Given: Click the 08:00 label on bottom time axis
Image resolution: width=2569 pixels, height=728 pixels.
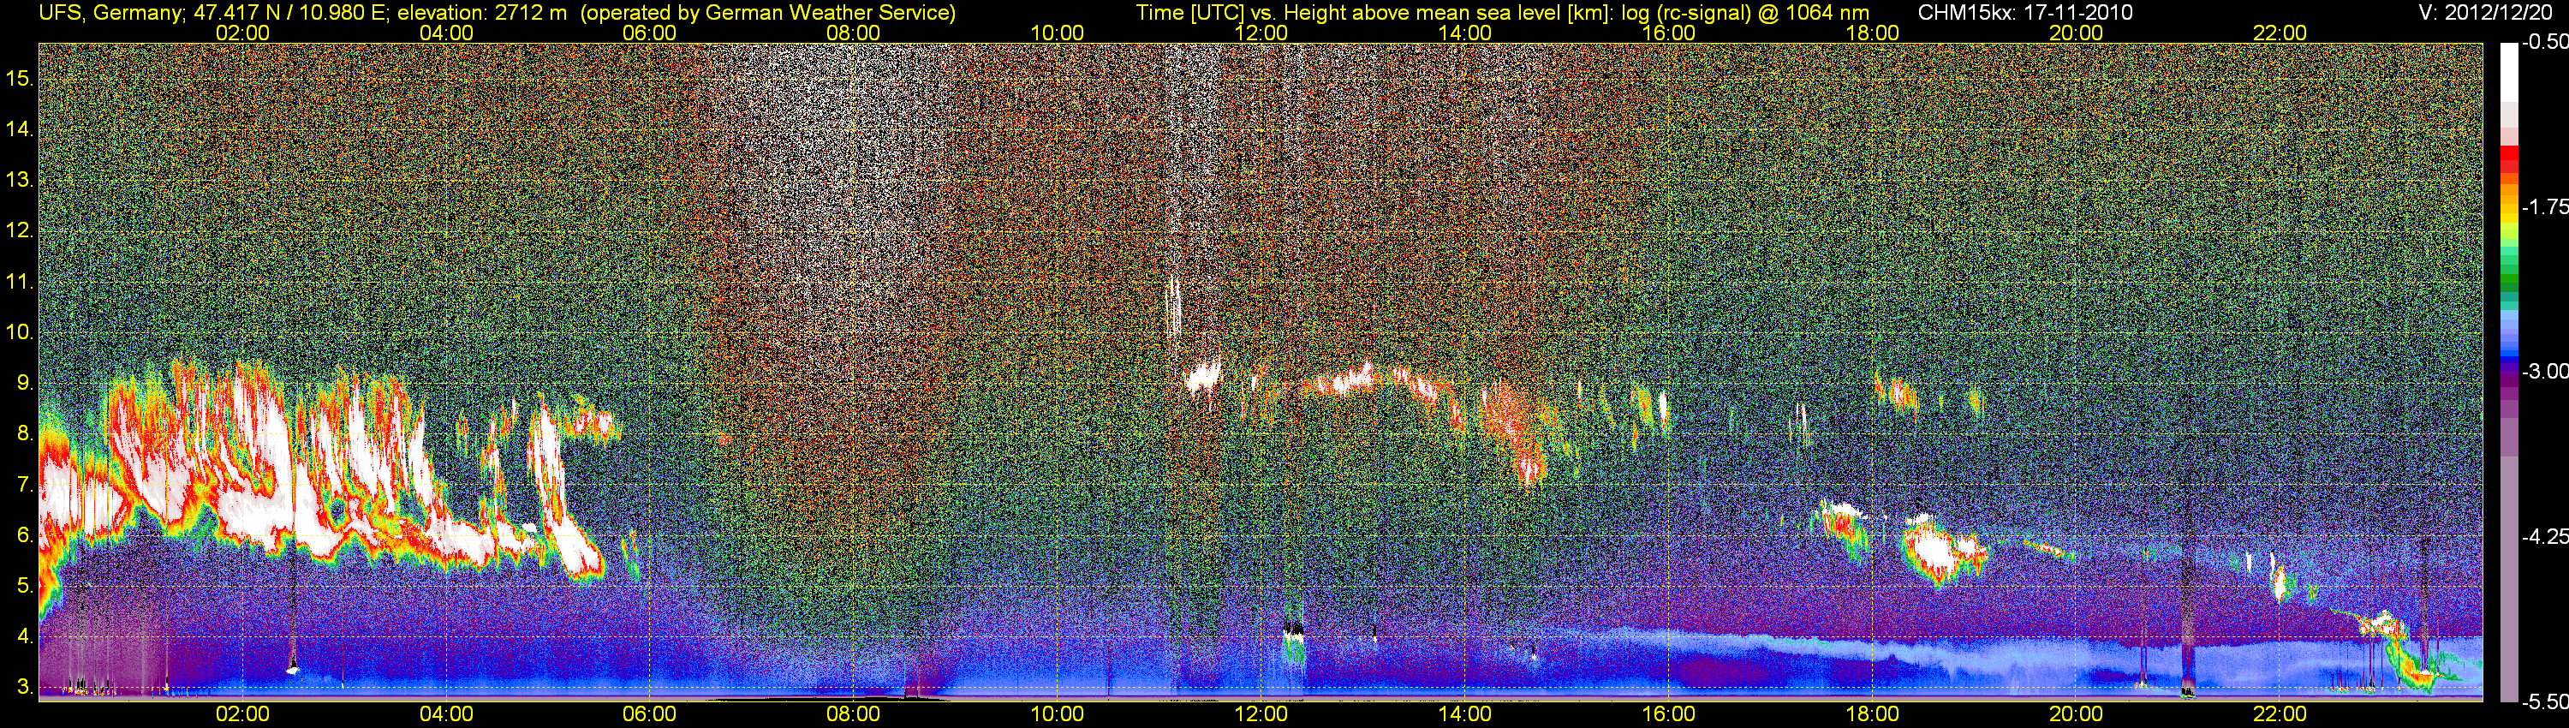Looking at the screenshot, I should click(x=854, y=714).
